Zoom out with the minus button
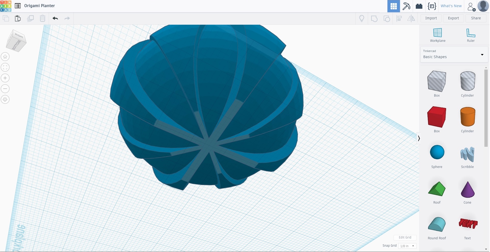 click(5, 89)
